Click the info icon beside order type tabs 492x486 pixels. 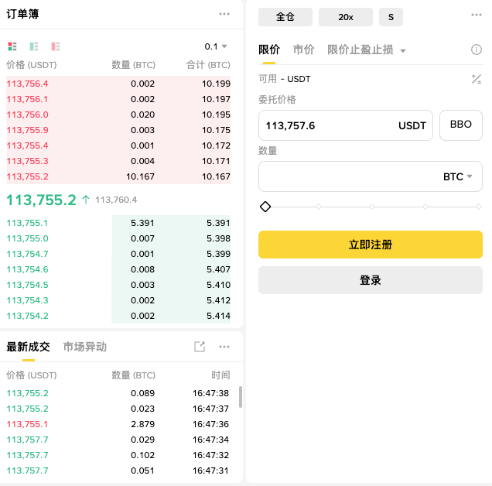point(477,50)
